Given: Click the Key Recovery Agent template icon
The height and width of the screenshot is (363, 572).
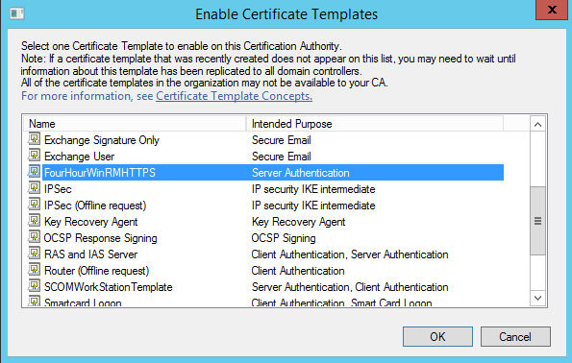Looking at the screenshot, I should [x=35, y=221].
